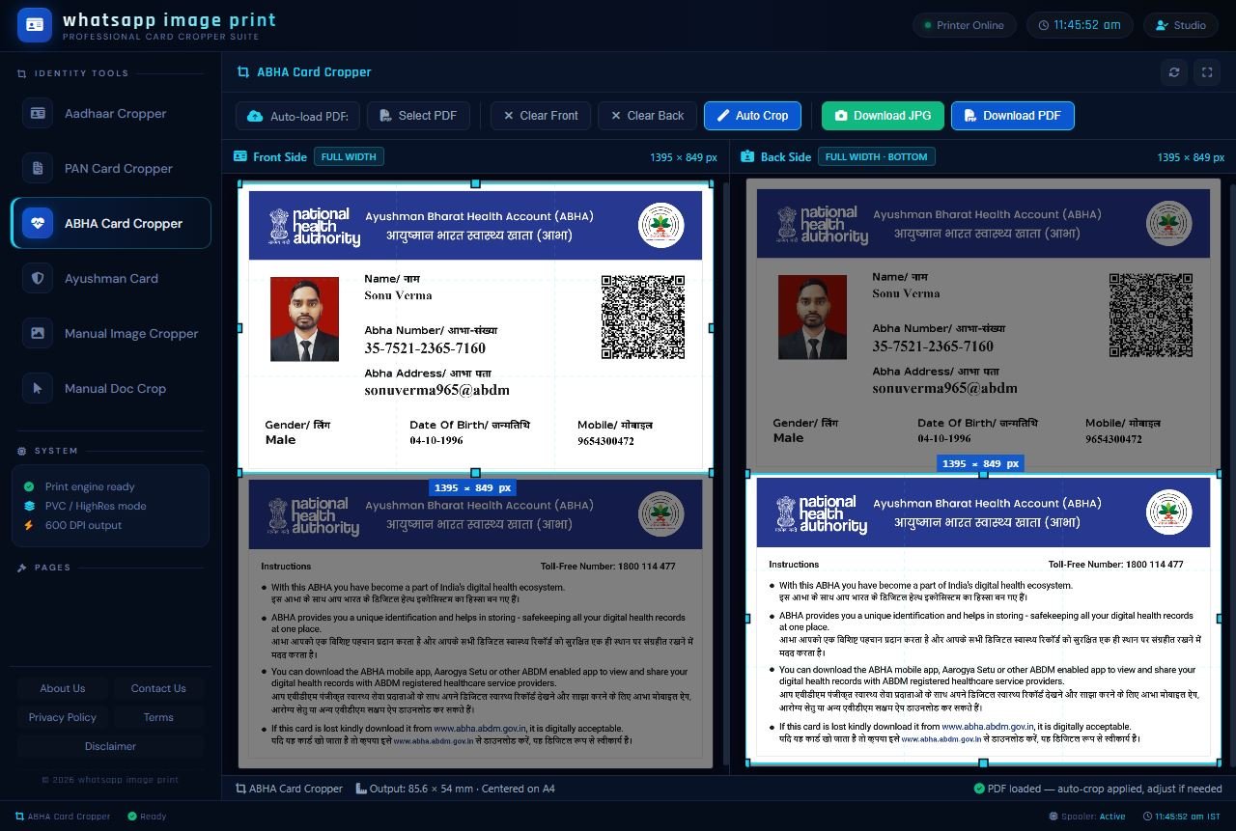This screenshot has height=831, width=1236.
Task: Run Auto Crop on the card
Action: (x=752, y=116)
